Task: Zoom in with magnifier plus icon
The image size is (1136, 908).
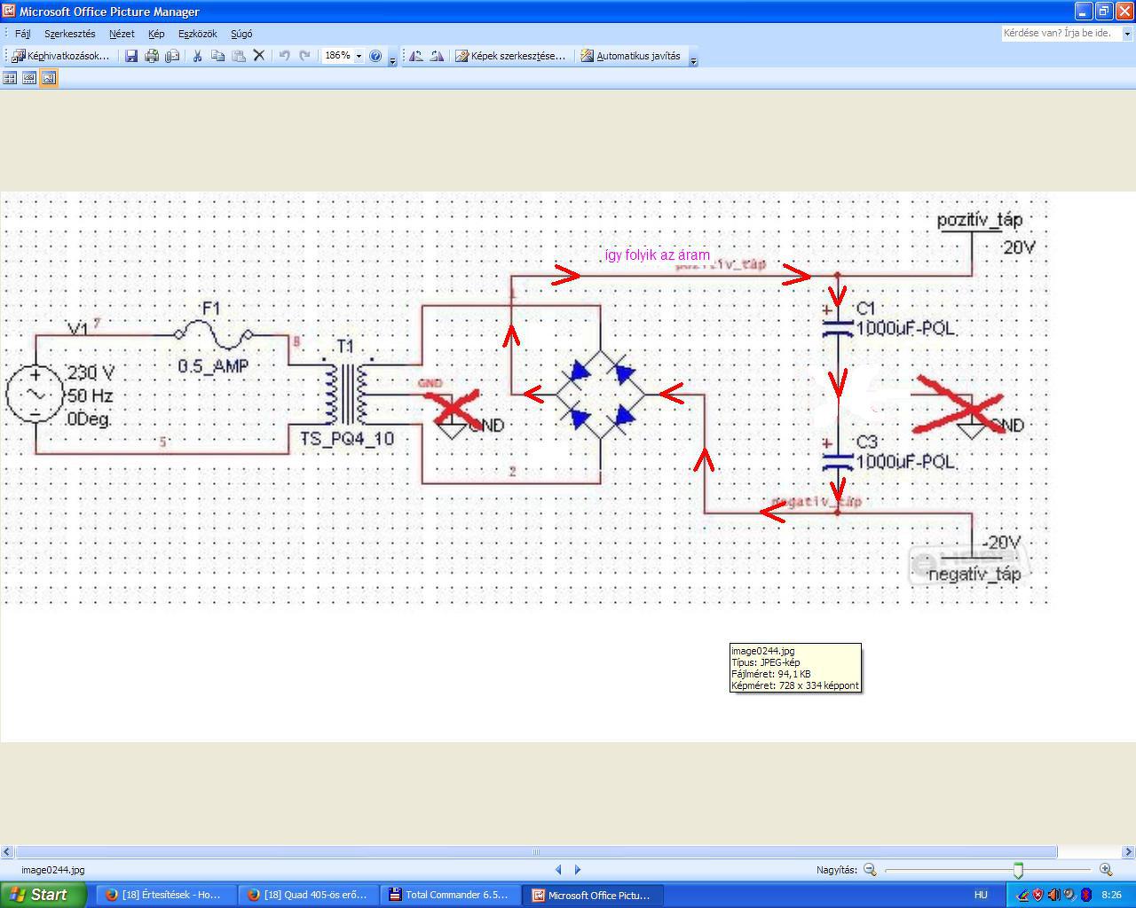Action: [x=1106, y=870]
